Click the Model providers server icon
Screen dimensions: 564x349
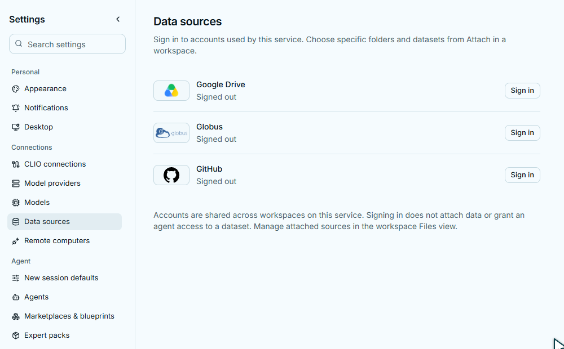[16, 184]
